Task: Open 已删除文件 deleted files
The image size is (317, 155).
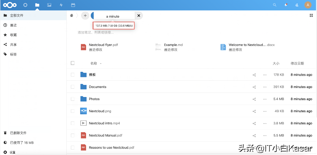Action: (x=33, y=133)
